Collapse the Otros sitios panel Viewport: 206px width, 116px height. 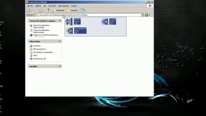point(60,41)
